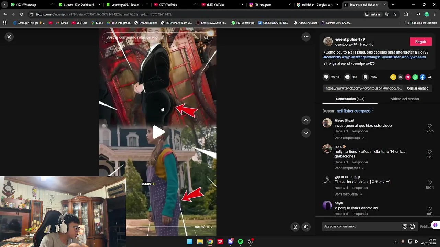Open a new browser tab

click(393, 5)
